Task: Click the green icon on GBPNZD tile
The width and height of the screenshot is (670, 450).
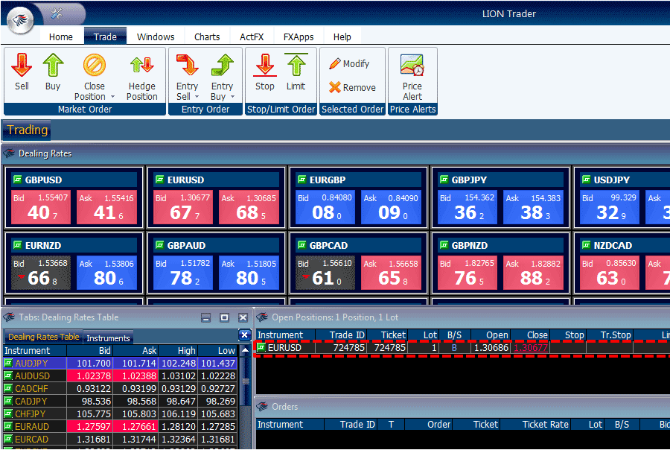Action: coord(444,245)
